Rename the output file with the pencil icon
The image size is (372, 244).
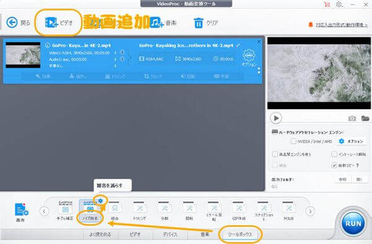click(x=238, y=45)
